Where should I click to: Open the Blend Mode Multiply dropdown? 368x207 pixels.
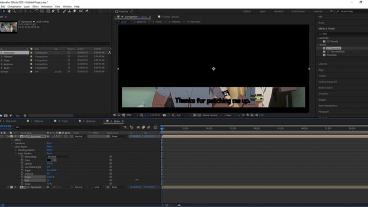point(59,157)
